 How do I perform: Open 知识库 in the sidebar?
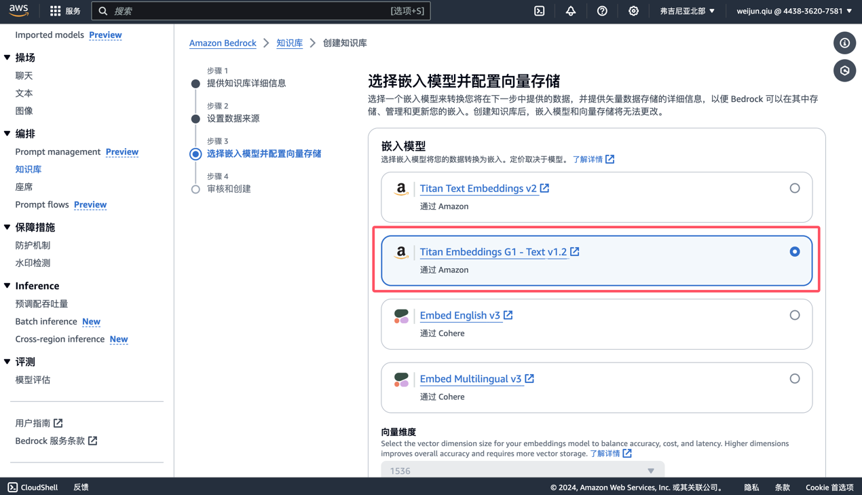tap(29, 169)
